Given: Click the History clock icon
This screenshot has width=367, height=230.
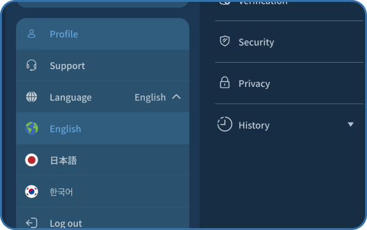Looking at the screenshot, I should (x=225, y=124).
